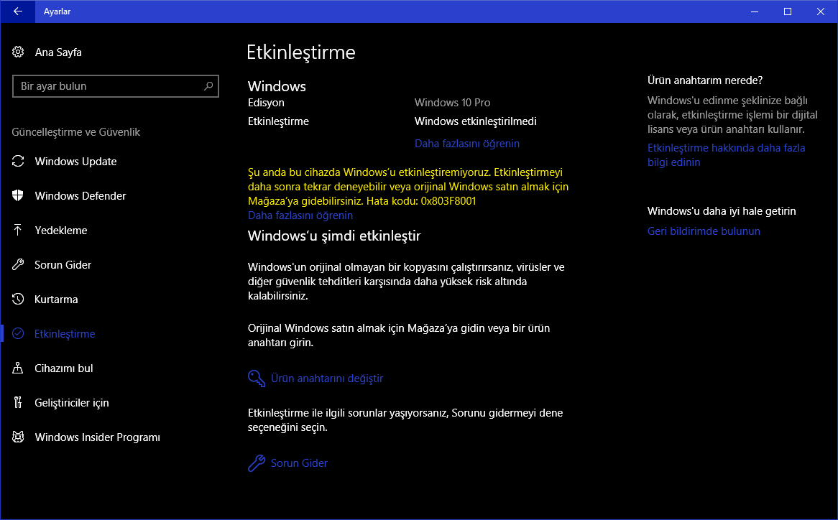
Task: Select the Geliştiriciler için tools icon
Action: pos(18,402)
